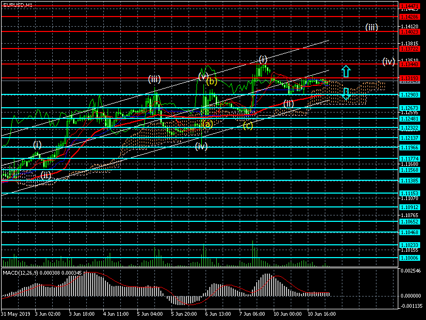
Task: Select the yellow (b) wave label
Action: pyautogui.click(x=211, y=82)
